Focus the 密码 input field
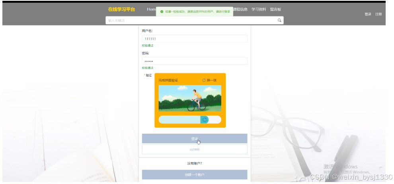Viewport: 394px width, 184px height. coord(195,61)
